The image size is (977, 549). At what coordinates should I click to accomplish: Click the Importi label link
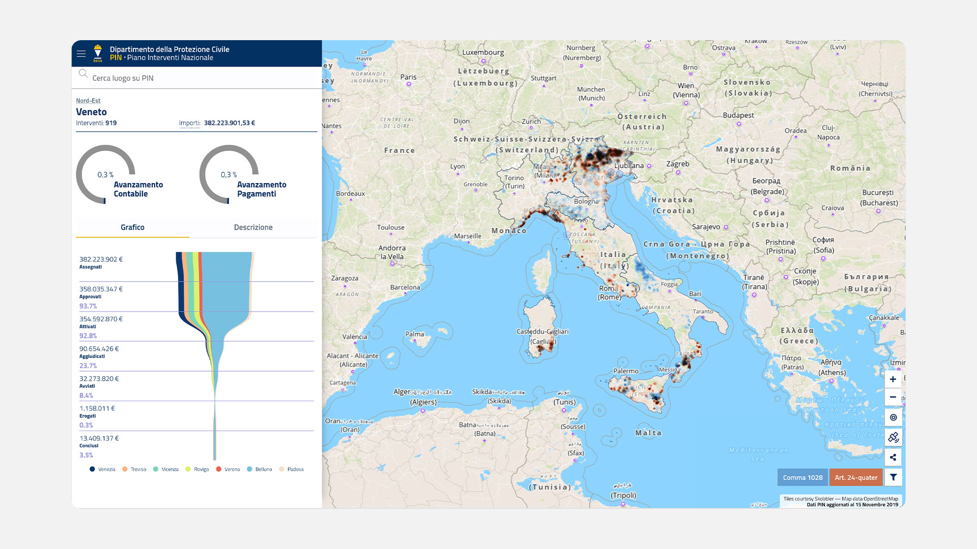(x=189, y=123)
